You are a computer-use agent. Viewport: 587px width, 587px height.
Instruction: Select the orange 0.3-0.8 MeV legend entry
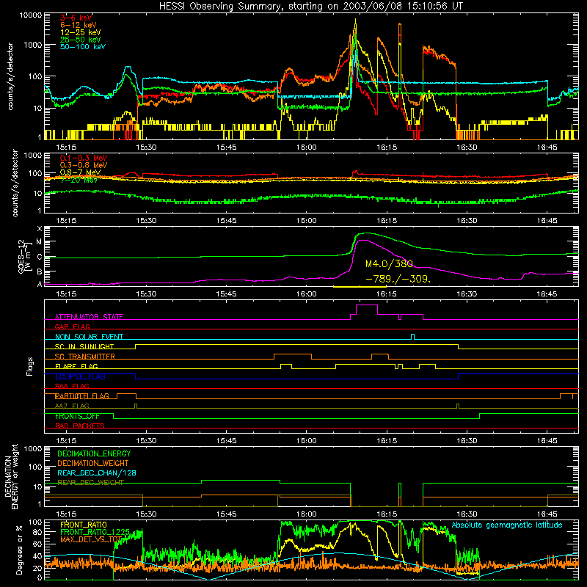pos(84,165)
